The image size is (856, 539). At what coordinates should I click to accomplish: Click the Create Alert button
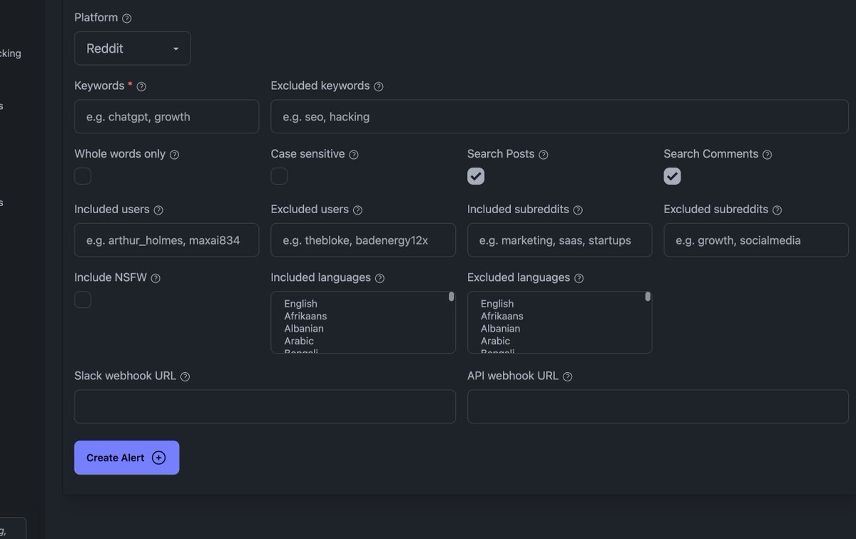pos(126,458)
